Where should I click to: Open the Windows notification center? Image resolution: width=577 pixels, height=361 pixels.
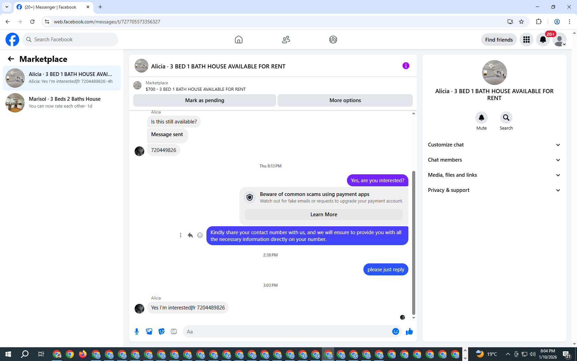click(567, 354)
